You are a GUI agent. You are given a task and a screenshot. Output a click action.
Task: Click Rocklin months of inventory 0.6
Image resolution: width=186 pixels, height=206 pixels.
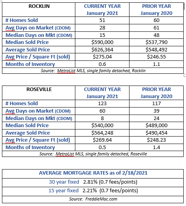[x=102, y=64]
